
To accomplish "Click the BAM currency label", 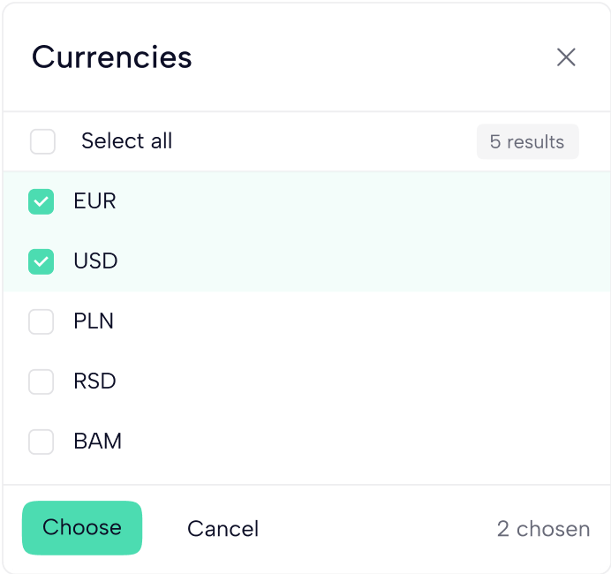I will [x=97, y=442].
